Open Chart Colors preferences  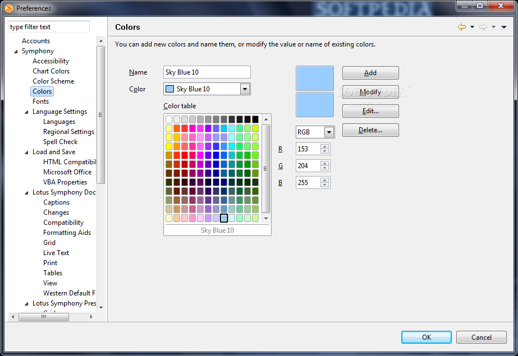(51, 71)
